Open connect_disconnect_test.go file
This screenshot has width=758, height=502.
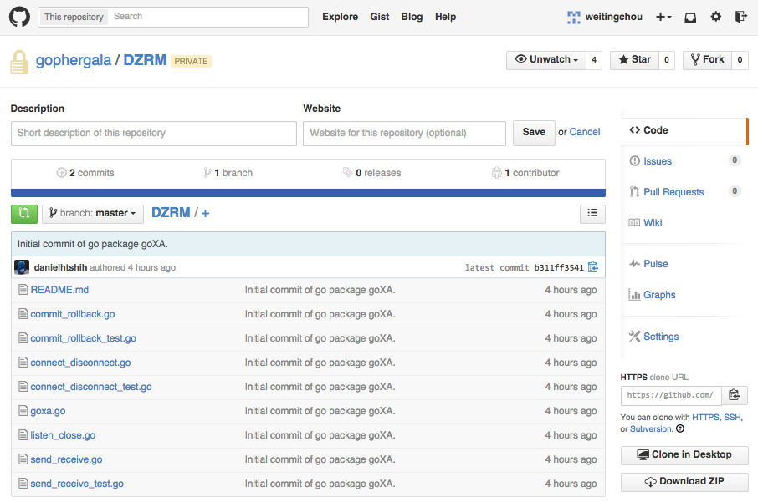pos(91,387)
